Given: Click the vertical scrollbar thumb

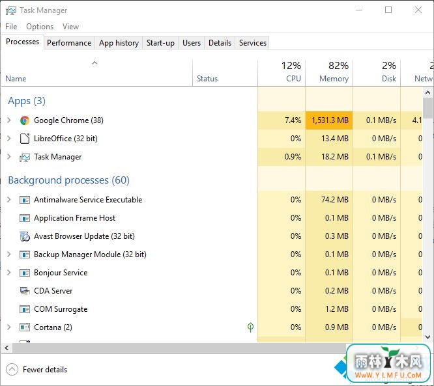Looking at the screenshot, I should pos(428,108).
